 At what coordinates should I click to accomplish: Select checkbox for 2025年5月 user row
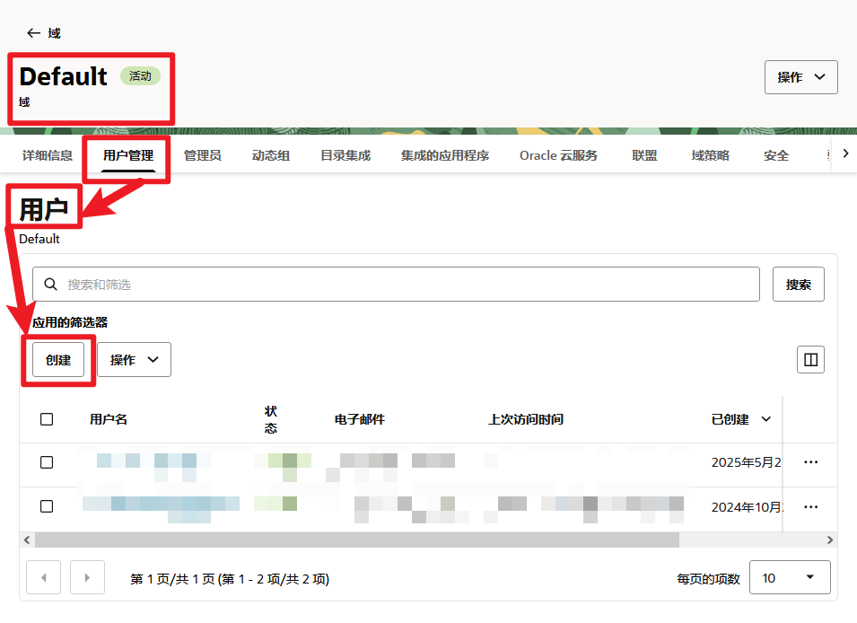(47, 462)
